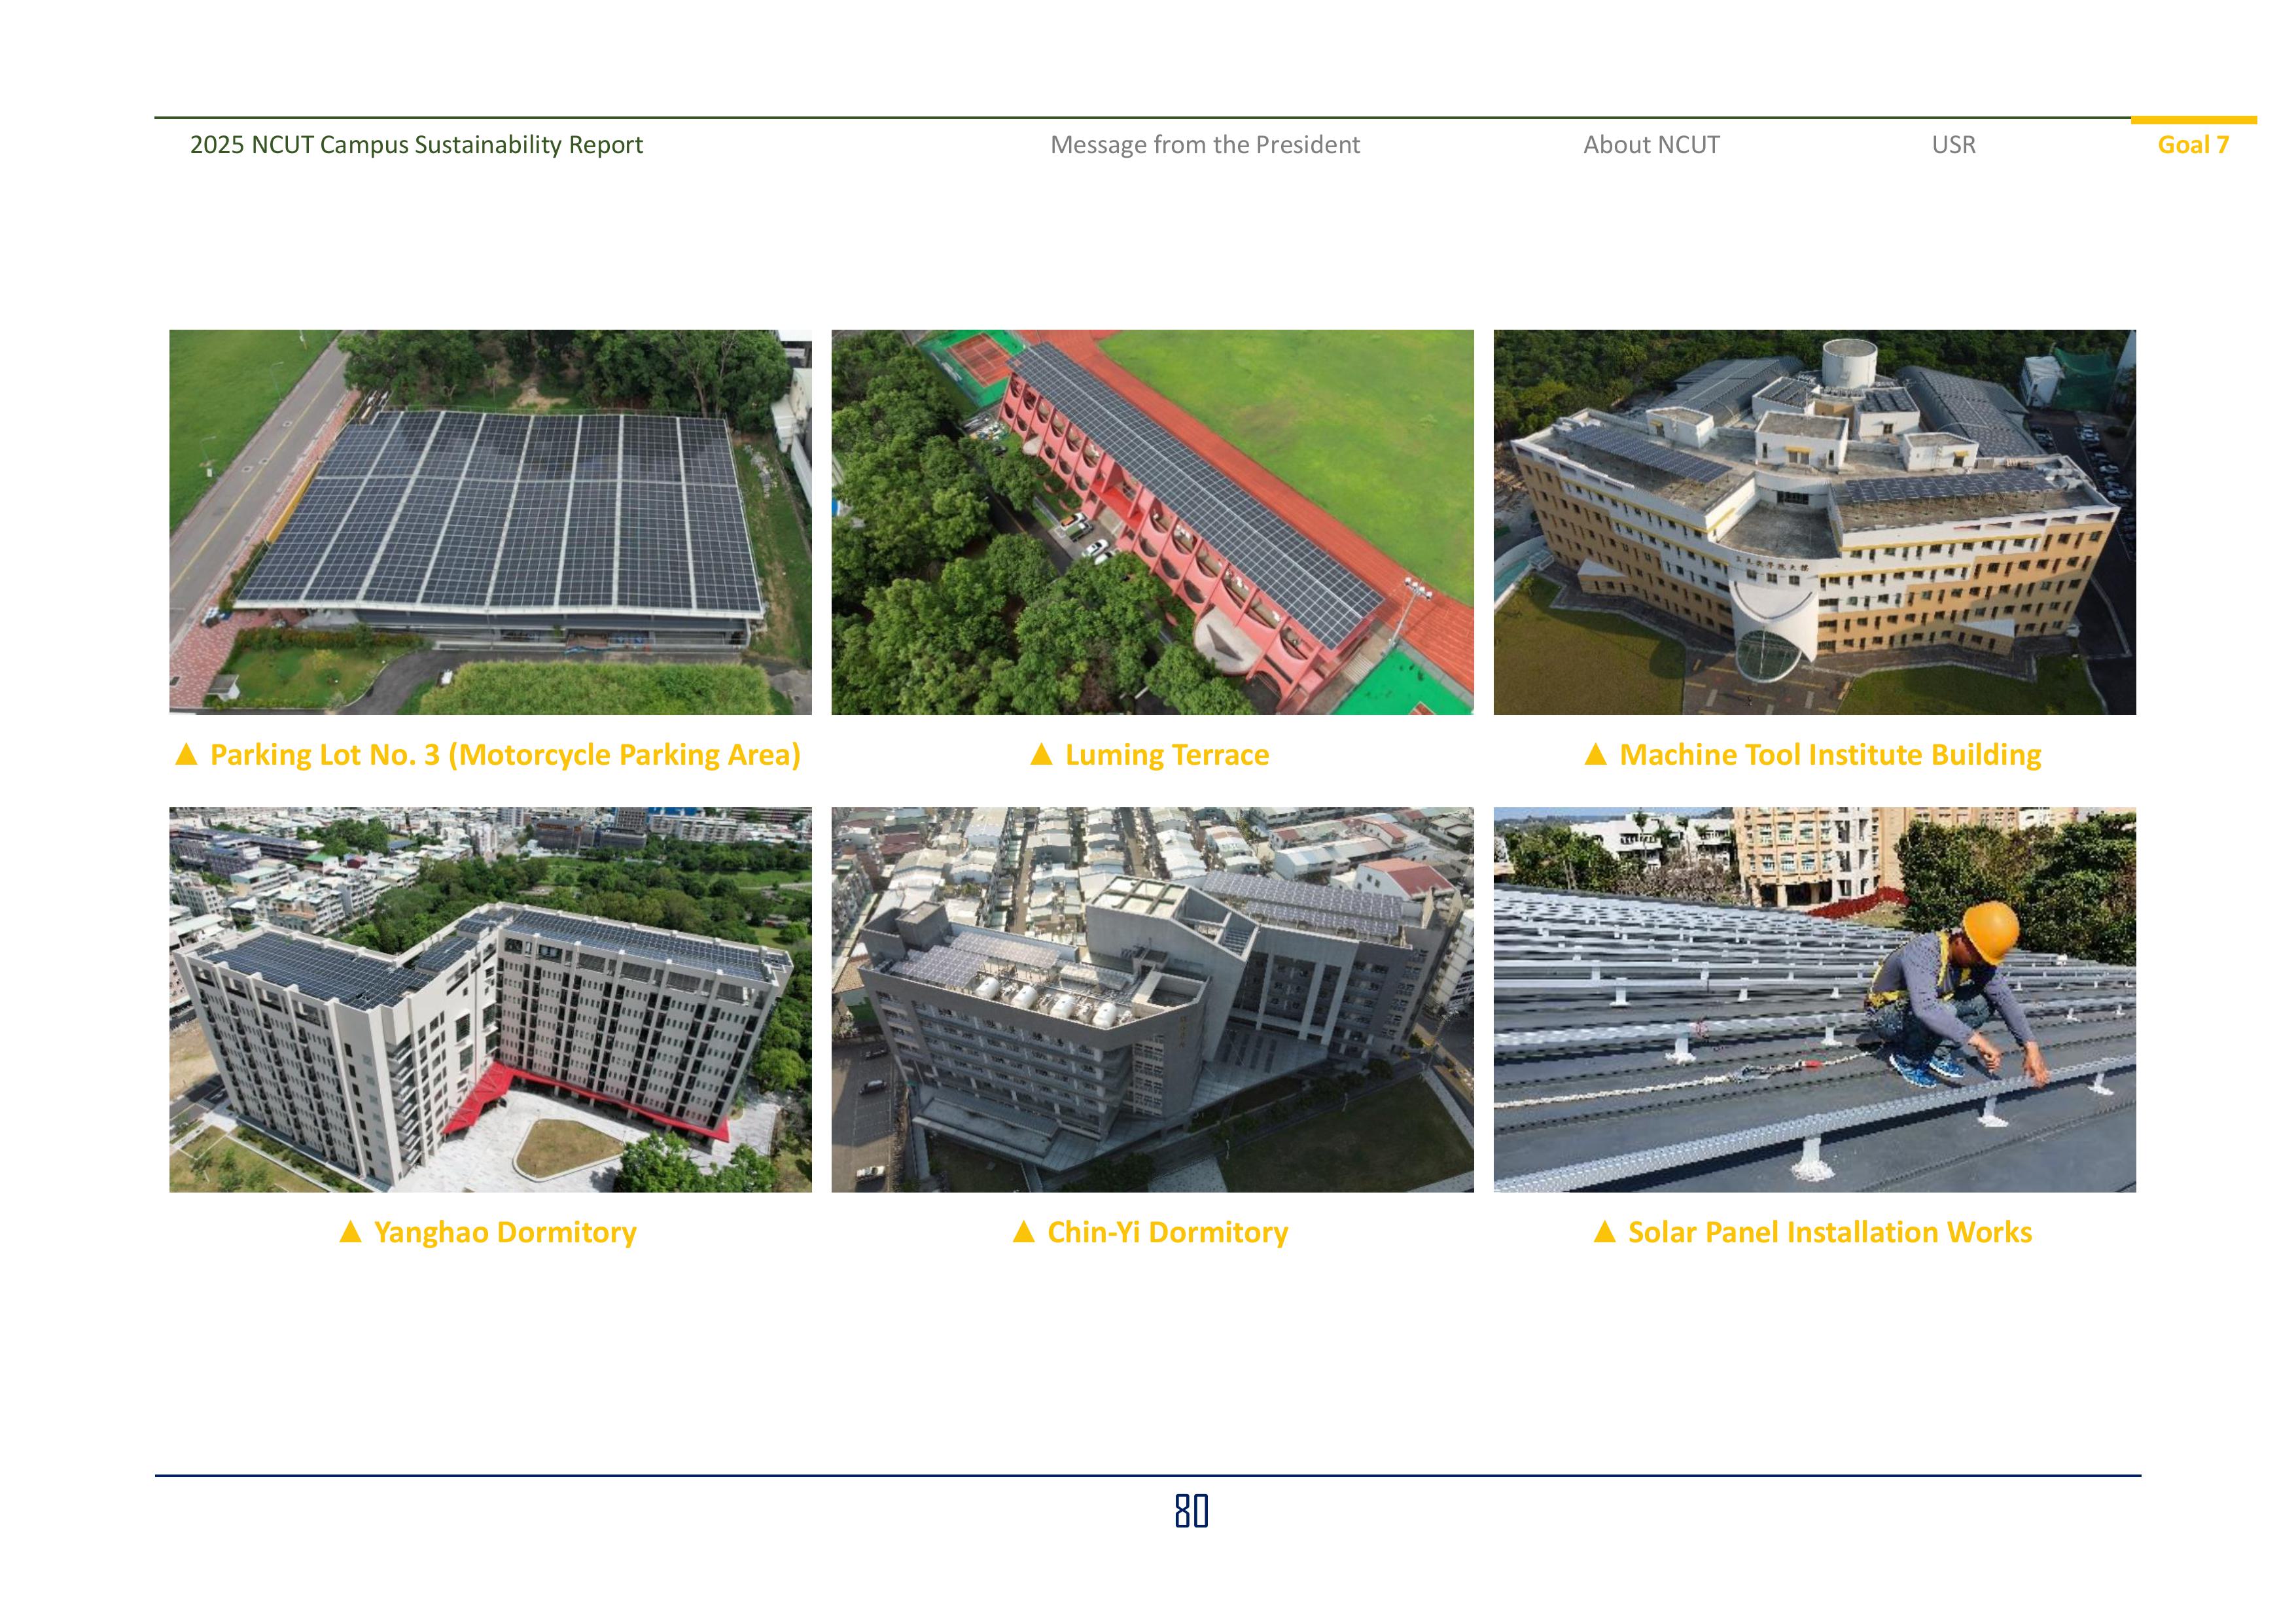Click the page number 80

(1191, 1511)
